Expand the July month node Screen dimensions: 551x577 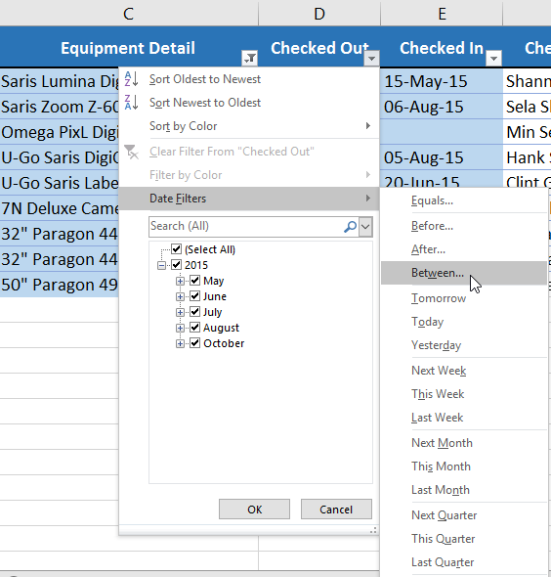click(x=180, y=312)
